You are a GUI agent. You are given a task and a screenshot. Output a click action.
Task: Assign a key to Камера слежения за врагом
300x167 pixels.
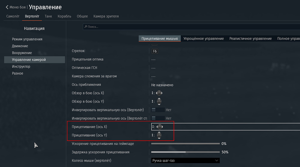(x=153, y=76)
